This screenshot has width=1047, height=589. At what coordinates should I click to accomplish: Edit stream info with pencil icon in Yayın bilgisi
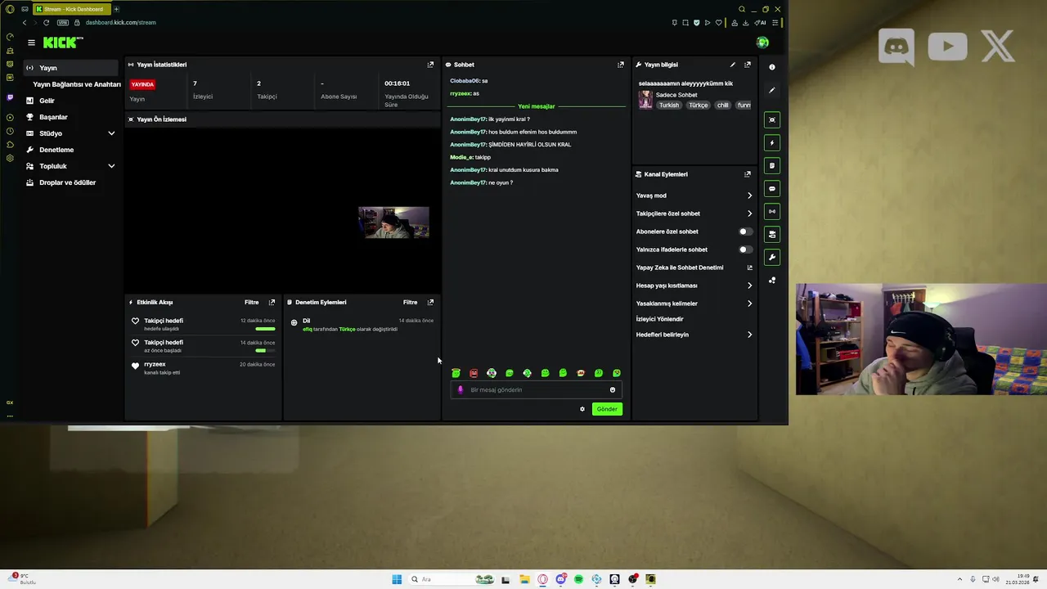(x=733, y=65)
